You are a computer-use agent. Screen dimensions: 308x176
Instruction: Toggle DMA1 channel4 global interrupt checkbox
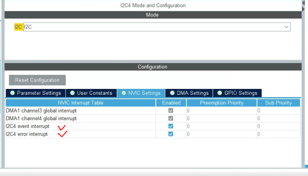[171, 118]
